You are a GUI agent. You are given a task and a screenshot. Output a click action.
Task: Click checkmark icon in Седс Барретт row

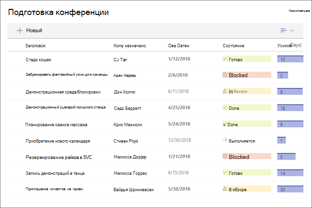(x=225, y=108)
